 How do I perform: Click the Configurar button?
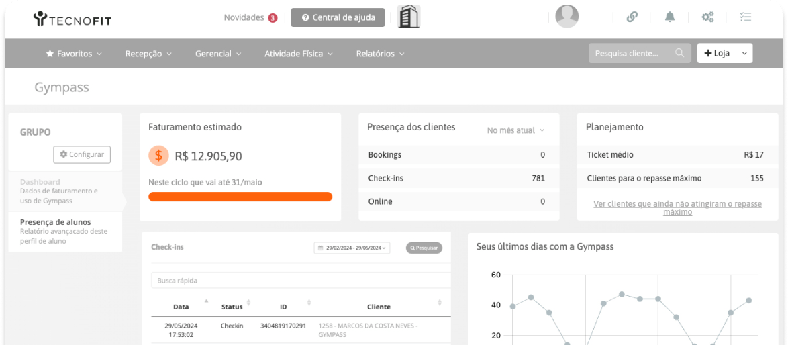pos(82,154)
